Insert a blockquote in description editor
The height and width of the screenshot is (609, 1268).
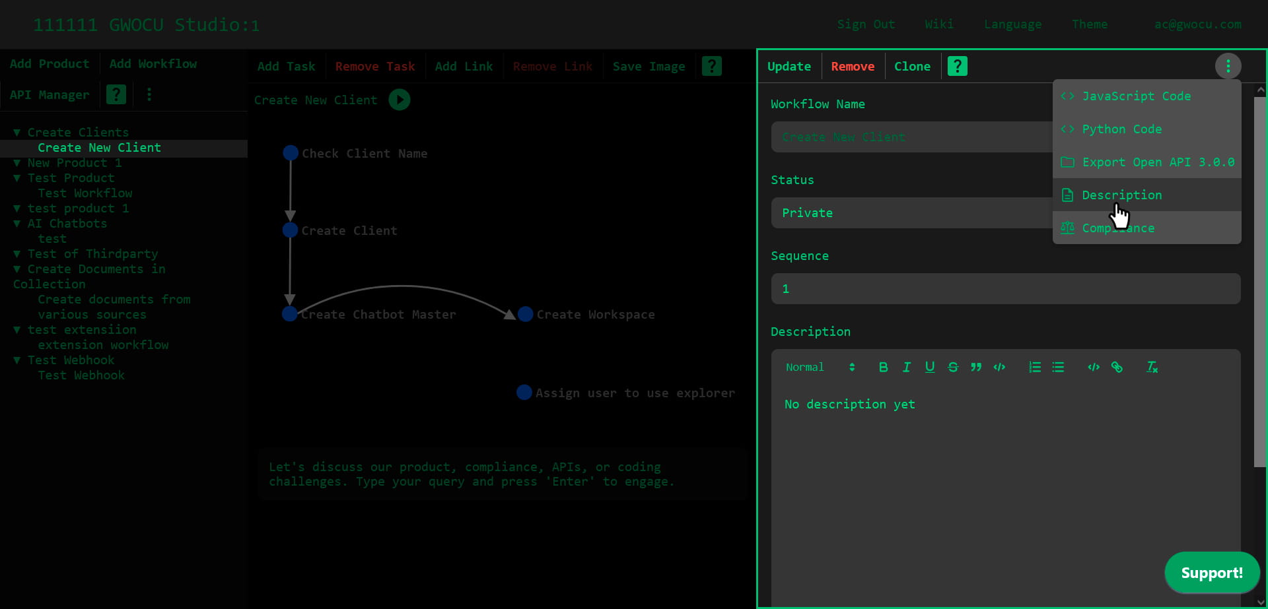(975, 367)
